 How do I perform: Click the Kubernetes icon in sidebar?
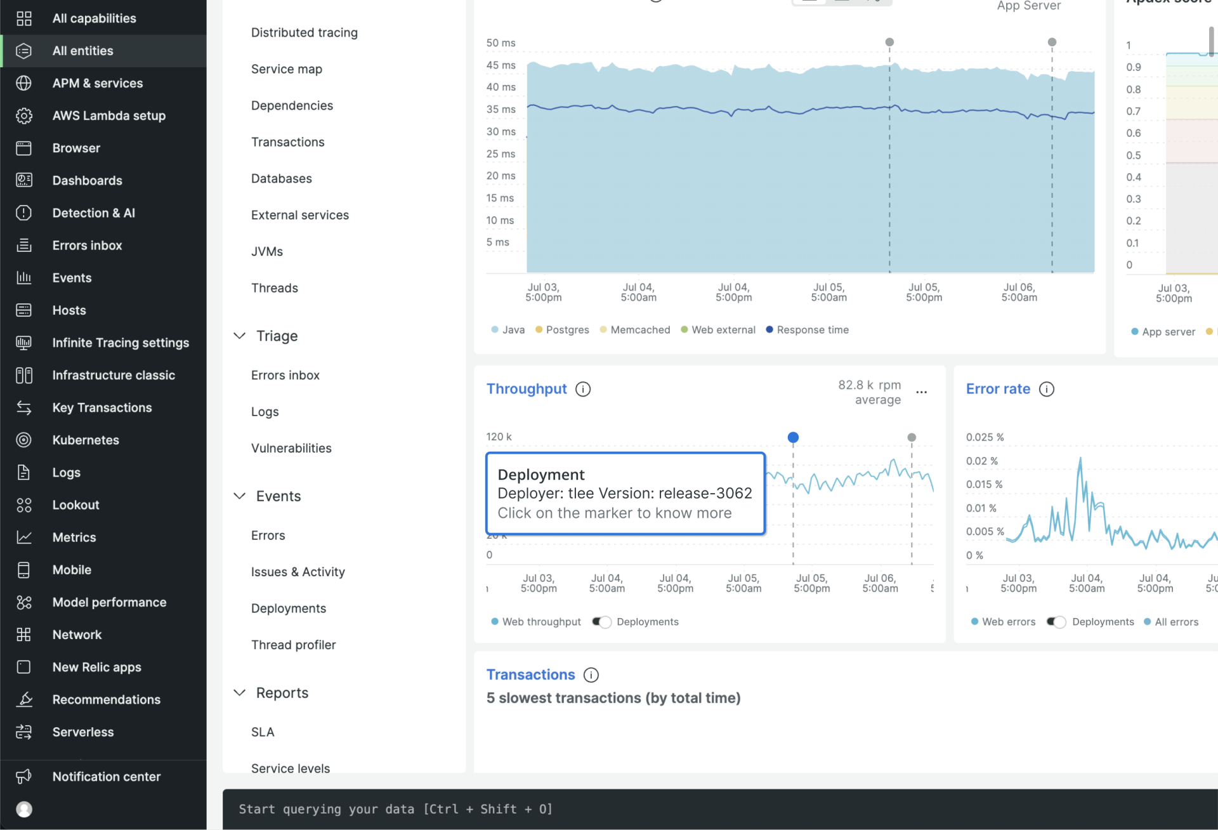click(23, 440)
